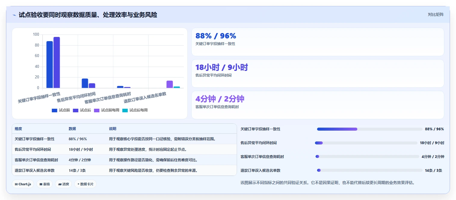Click the 对比矩阵 label in the header
The image size is (456, 200).
tap(436, 14)
